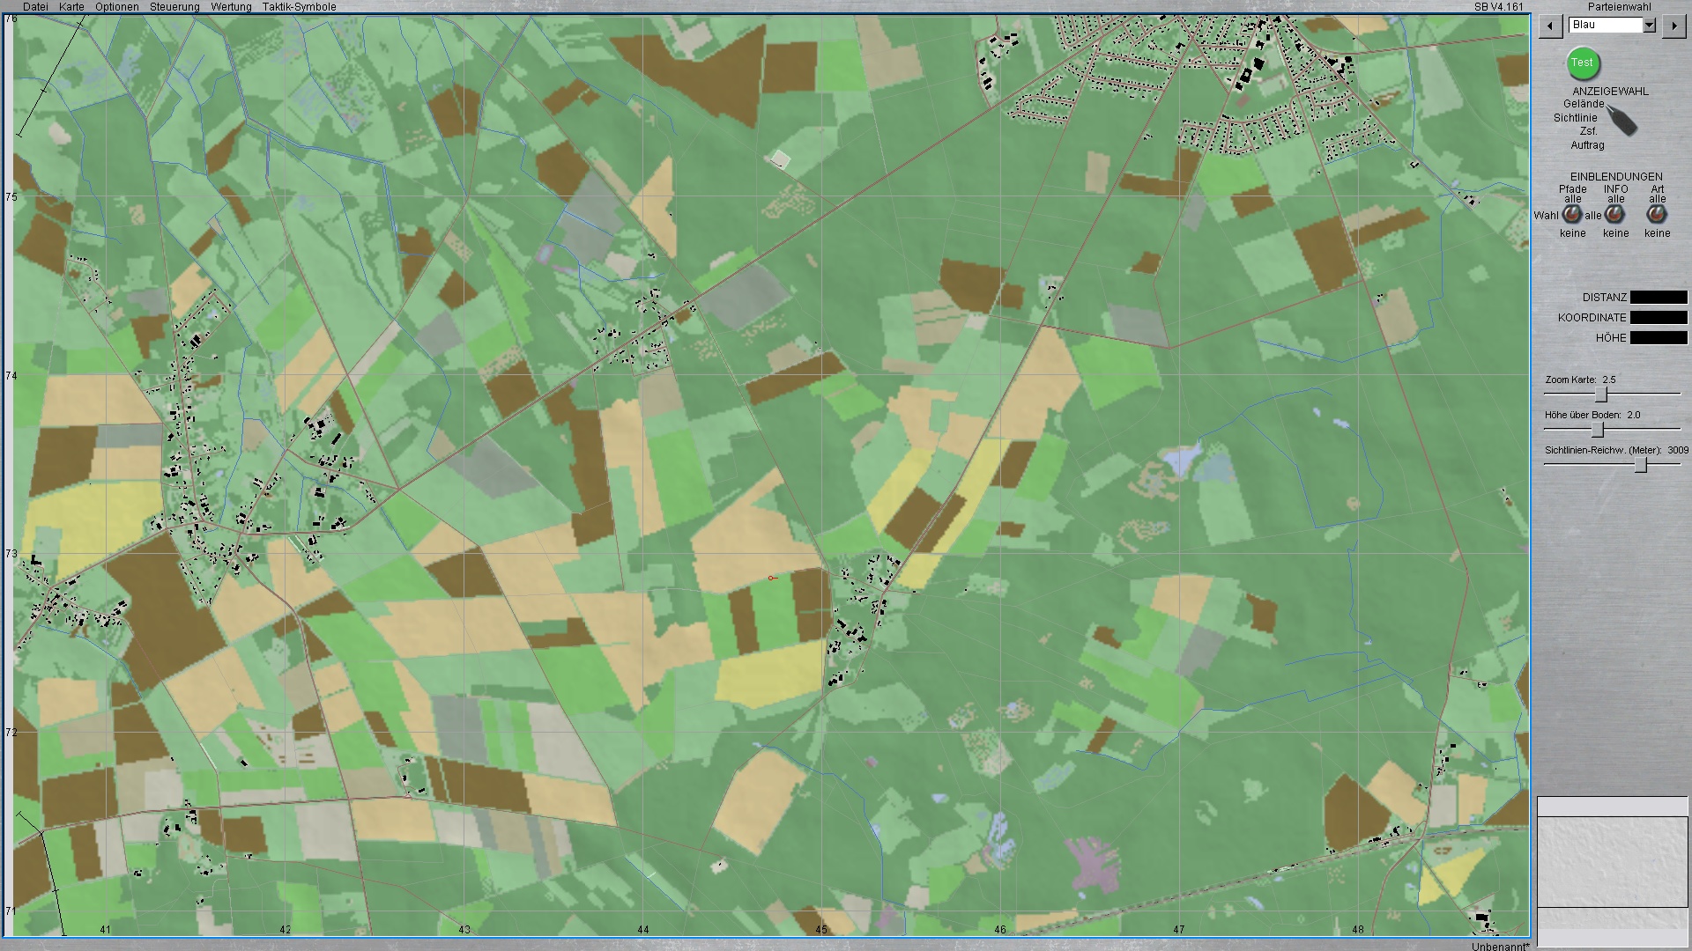Click the KOORDINATE readout field
This screenshot has width=1692, height=951.
1659,318
